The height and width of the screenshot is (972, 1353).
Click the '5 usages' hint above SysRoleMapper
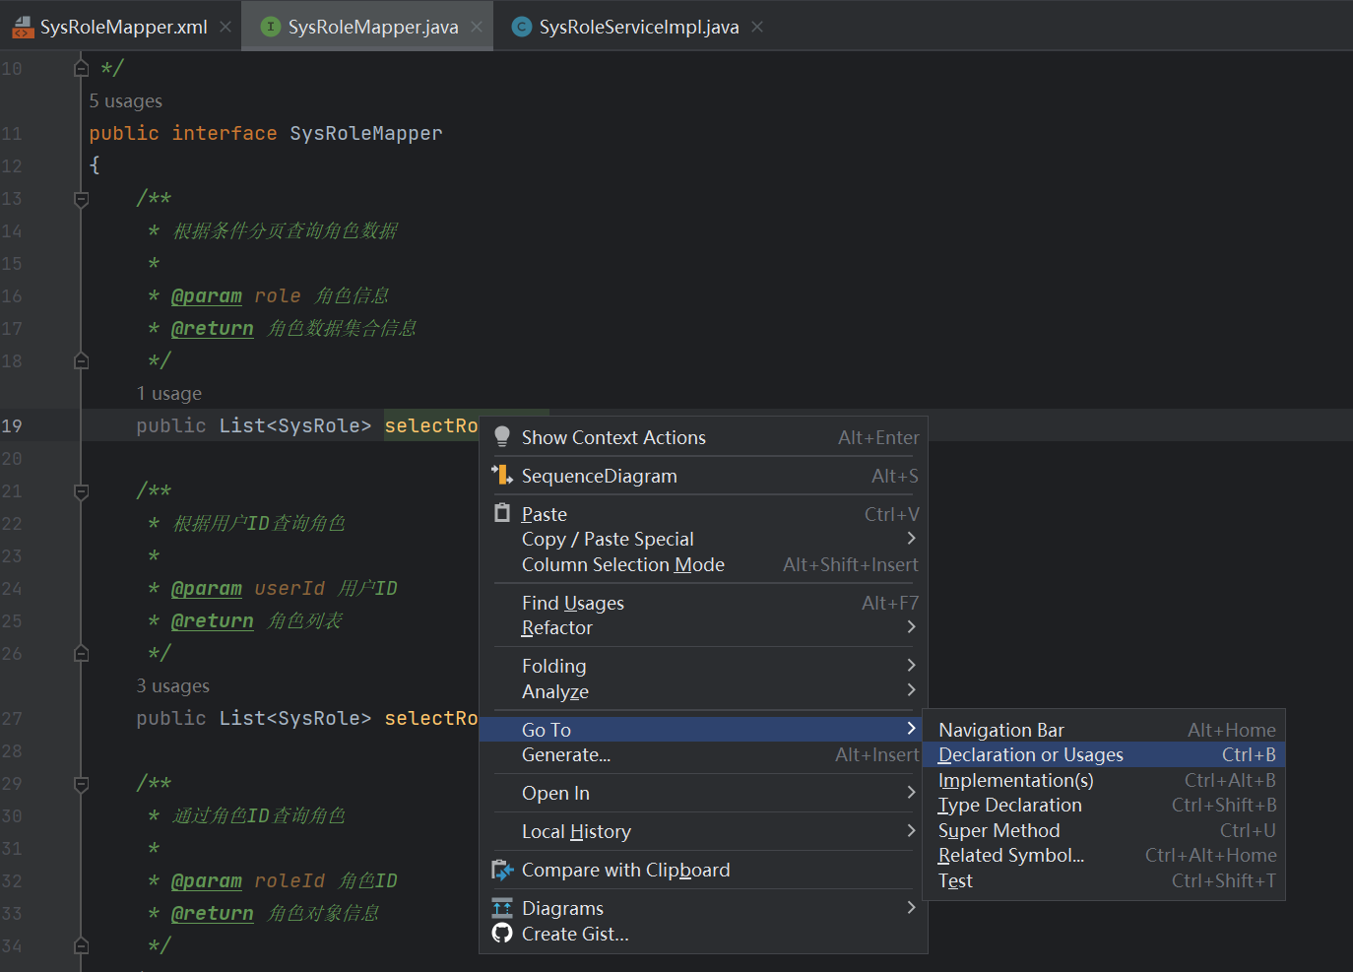(126, 100)
